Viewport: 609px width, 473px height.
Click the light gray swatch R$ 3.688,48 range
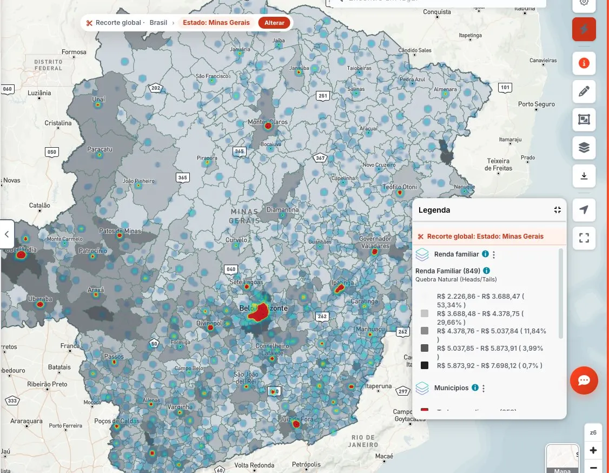[x=425, y=313]
